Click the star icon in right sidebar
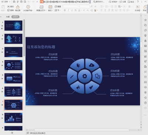The height and width of the screenshot is (135, 148). pyautogui.click(x=145, y=20)
